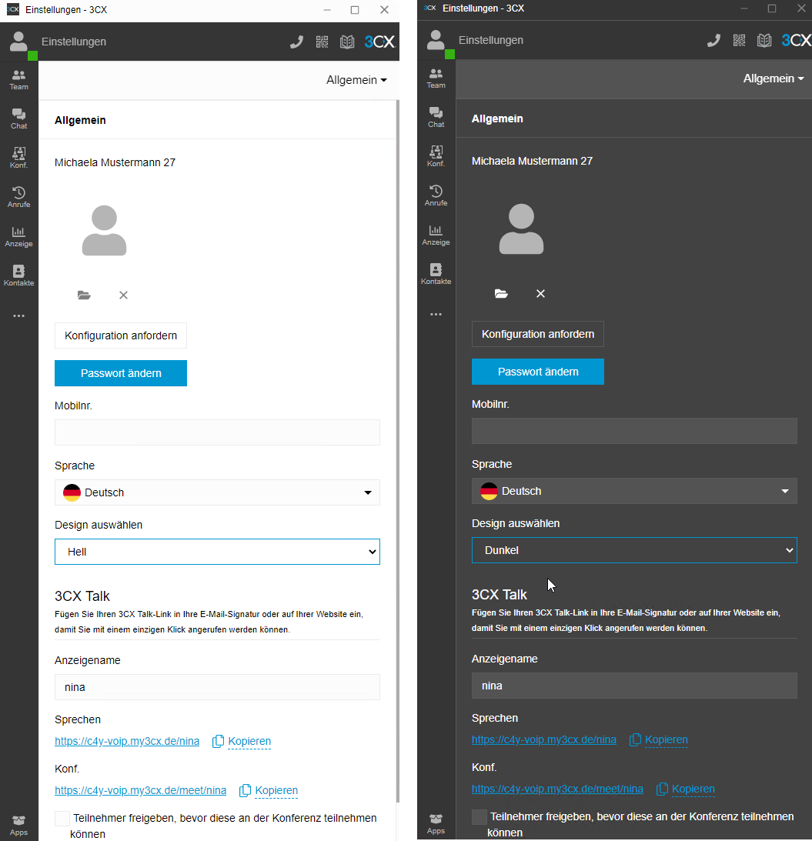Click Konfiguration anfordern button in light window
The height and width of the screenshot is (841, 812).
121,335
